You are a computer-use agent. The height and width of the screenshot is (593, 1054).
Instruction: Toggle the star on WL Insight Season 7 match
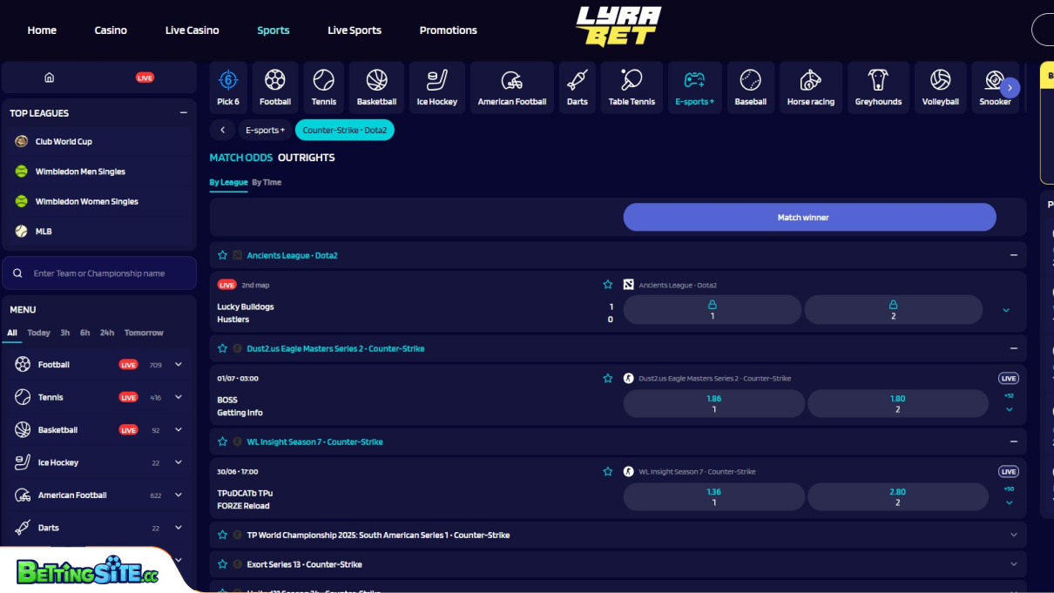608,471
